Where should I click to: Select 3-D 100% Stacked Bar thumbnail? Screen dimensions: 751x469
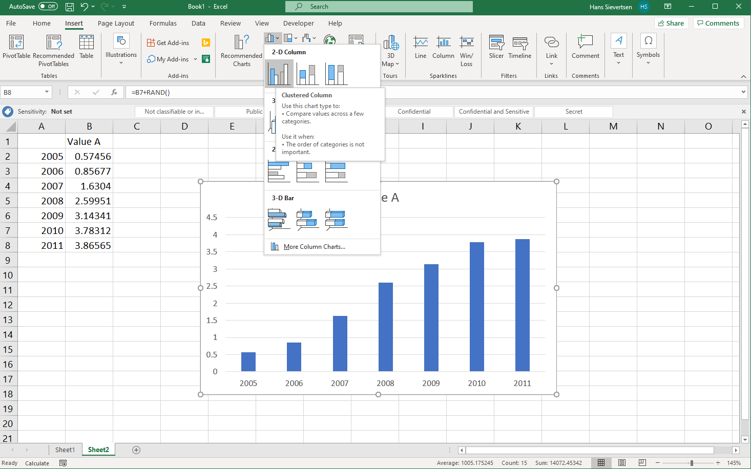336,219
